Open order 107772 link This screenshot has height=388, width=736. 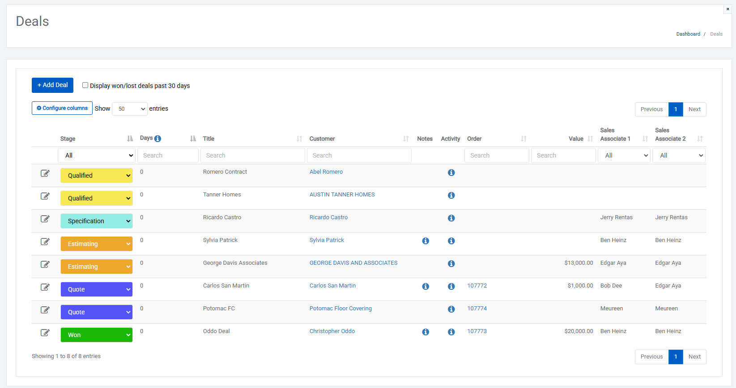[477, 286]
